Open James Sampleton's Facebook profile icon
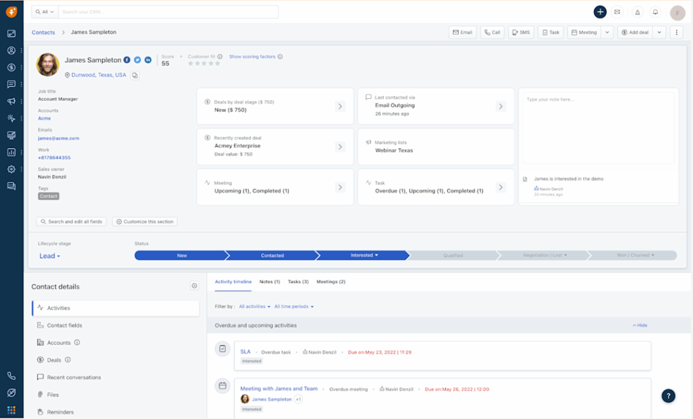The width and height of the screenshot is (693, 419). pos(127,60)
